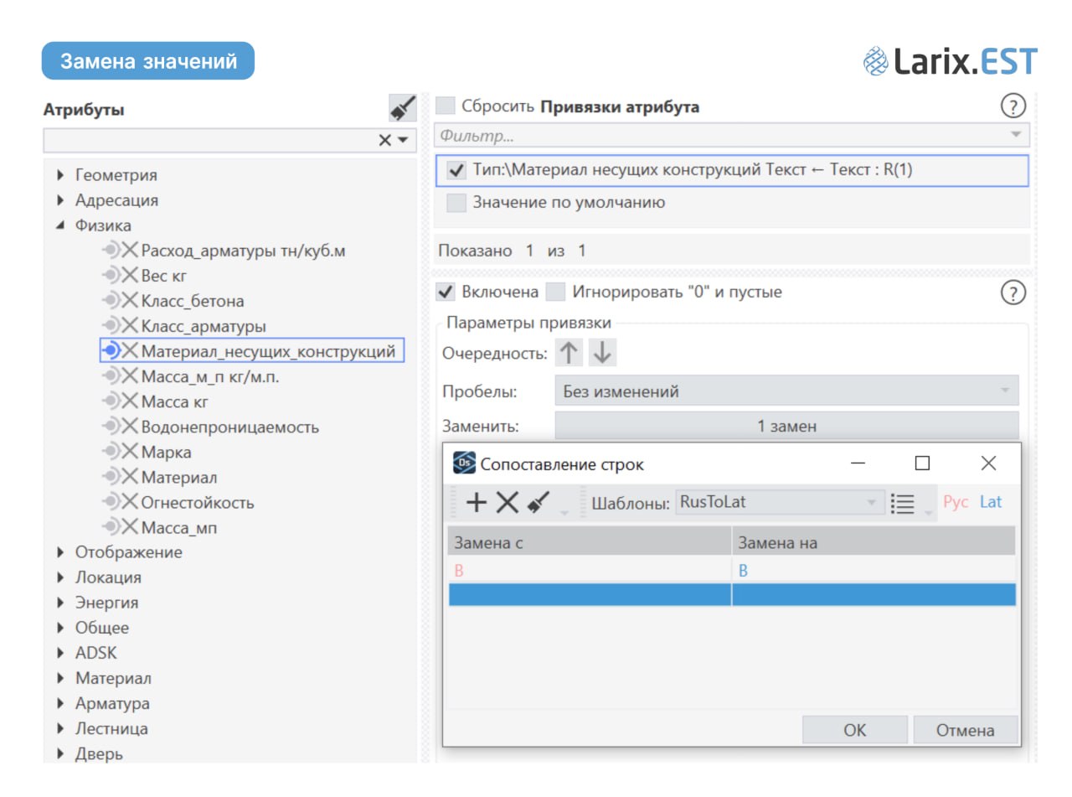Close the Сопоставление строк dialog
Viewport: 1072px width, 797px height.
[988, 463]
